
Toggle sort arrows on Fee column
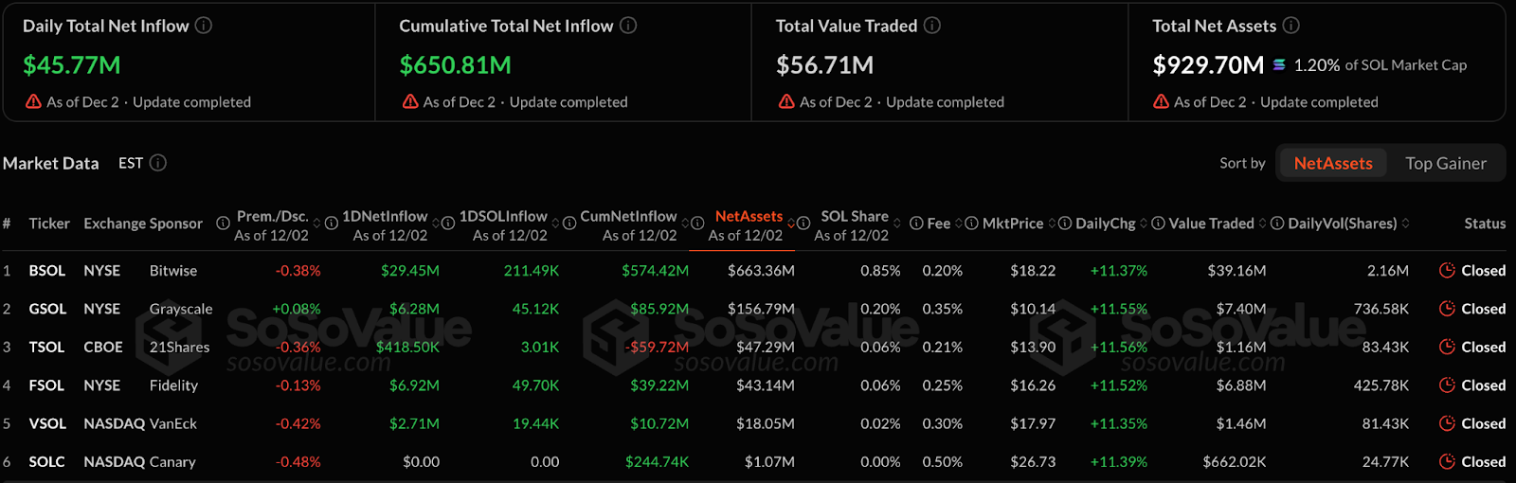click(959, 224)
